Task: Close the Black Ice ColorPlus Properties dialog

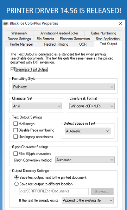Action: [x=120, y=23]
